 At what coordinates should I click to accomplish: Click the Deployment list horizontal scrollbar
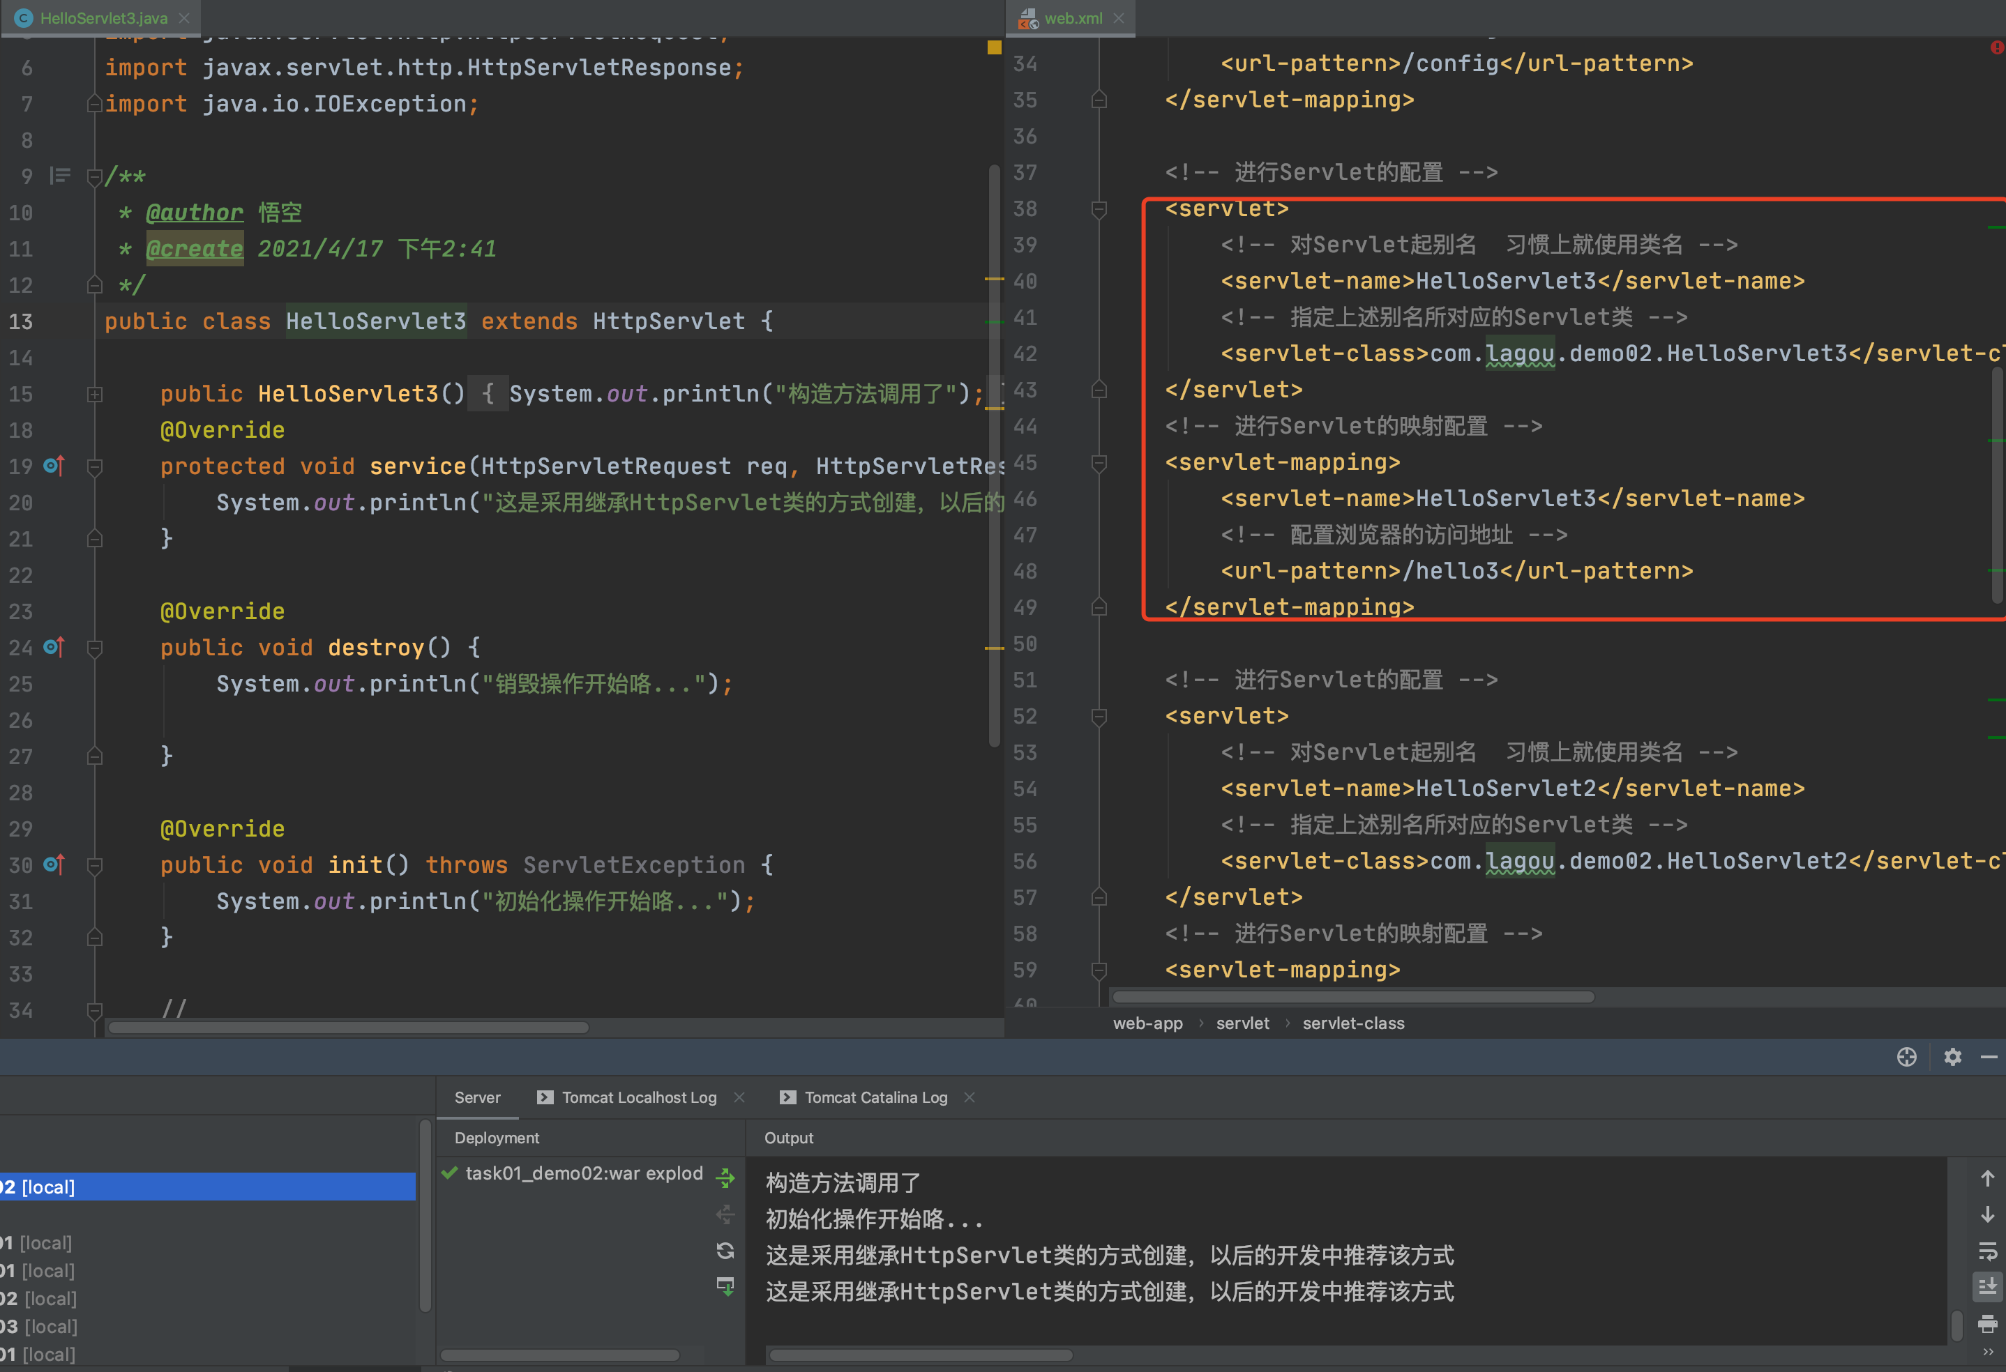click(x=559, y=1355)
